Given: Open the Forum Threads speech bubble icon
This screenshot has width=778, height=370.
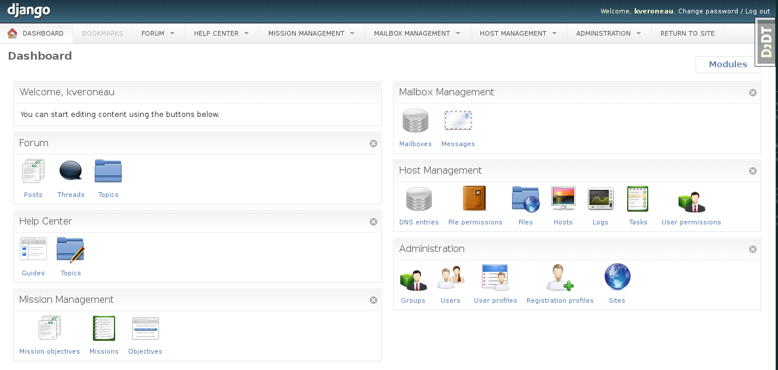Looking at the screenshot, I should [x=71, y=171].
